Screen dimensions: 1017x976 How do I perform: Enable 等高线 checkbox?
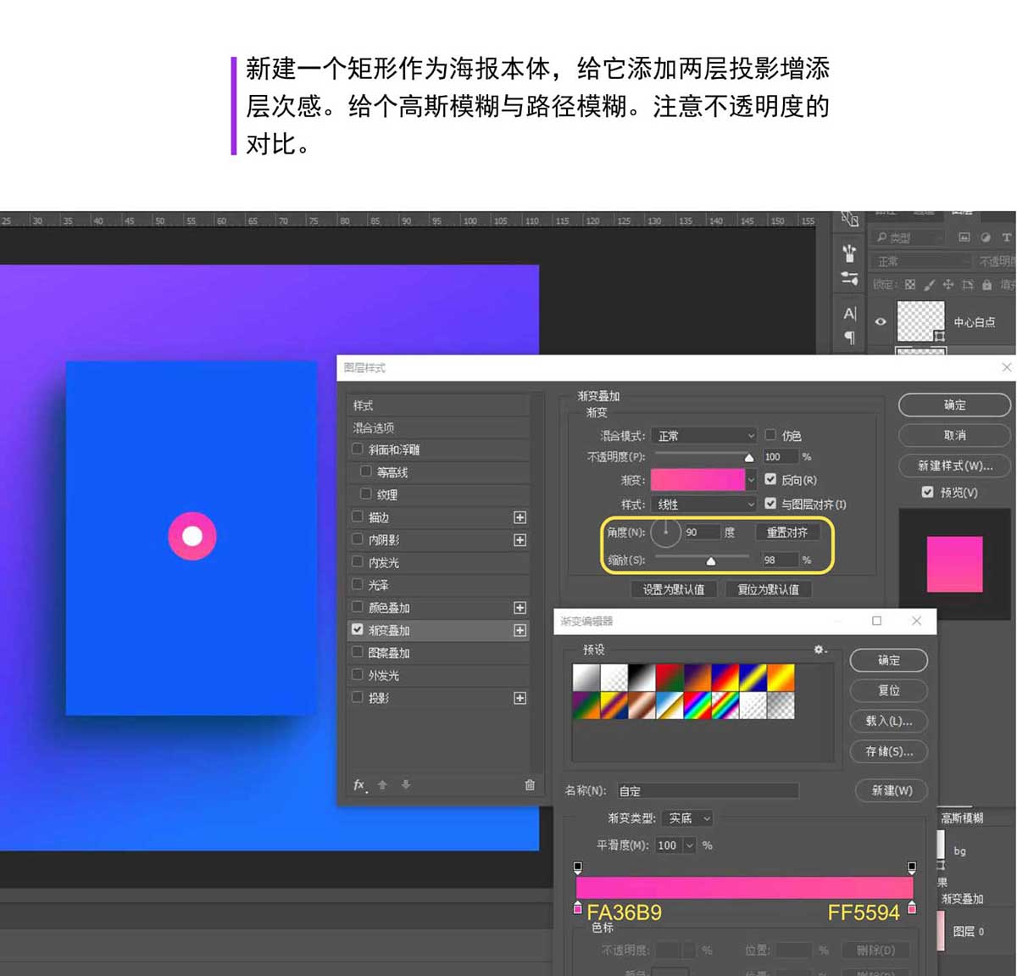365,471
